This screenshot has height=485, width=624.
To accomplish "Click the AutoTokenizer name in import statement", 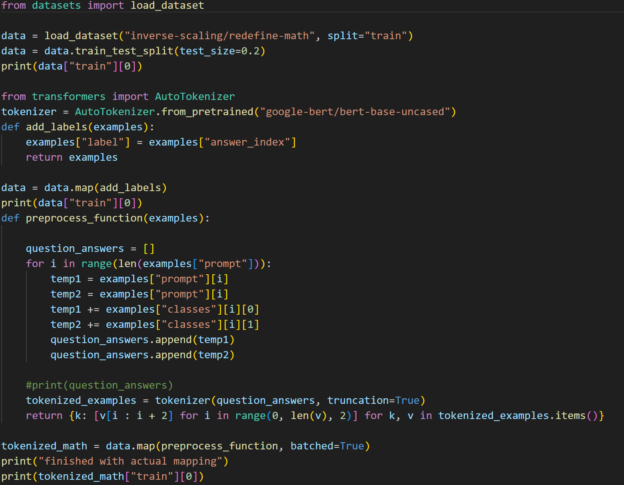I will [x=195, y=97].
